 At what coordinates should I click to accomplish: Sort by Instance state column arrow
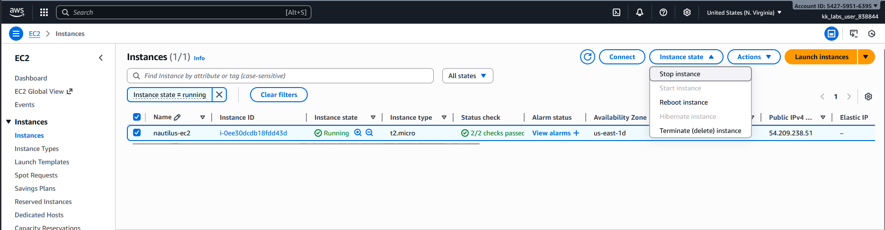pyautogui.click(x=373, y=117)
